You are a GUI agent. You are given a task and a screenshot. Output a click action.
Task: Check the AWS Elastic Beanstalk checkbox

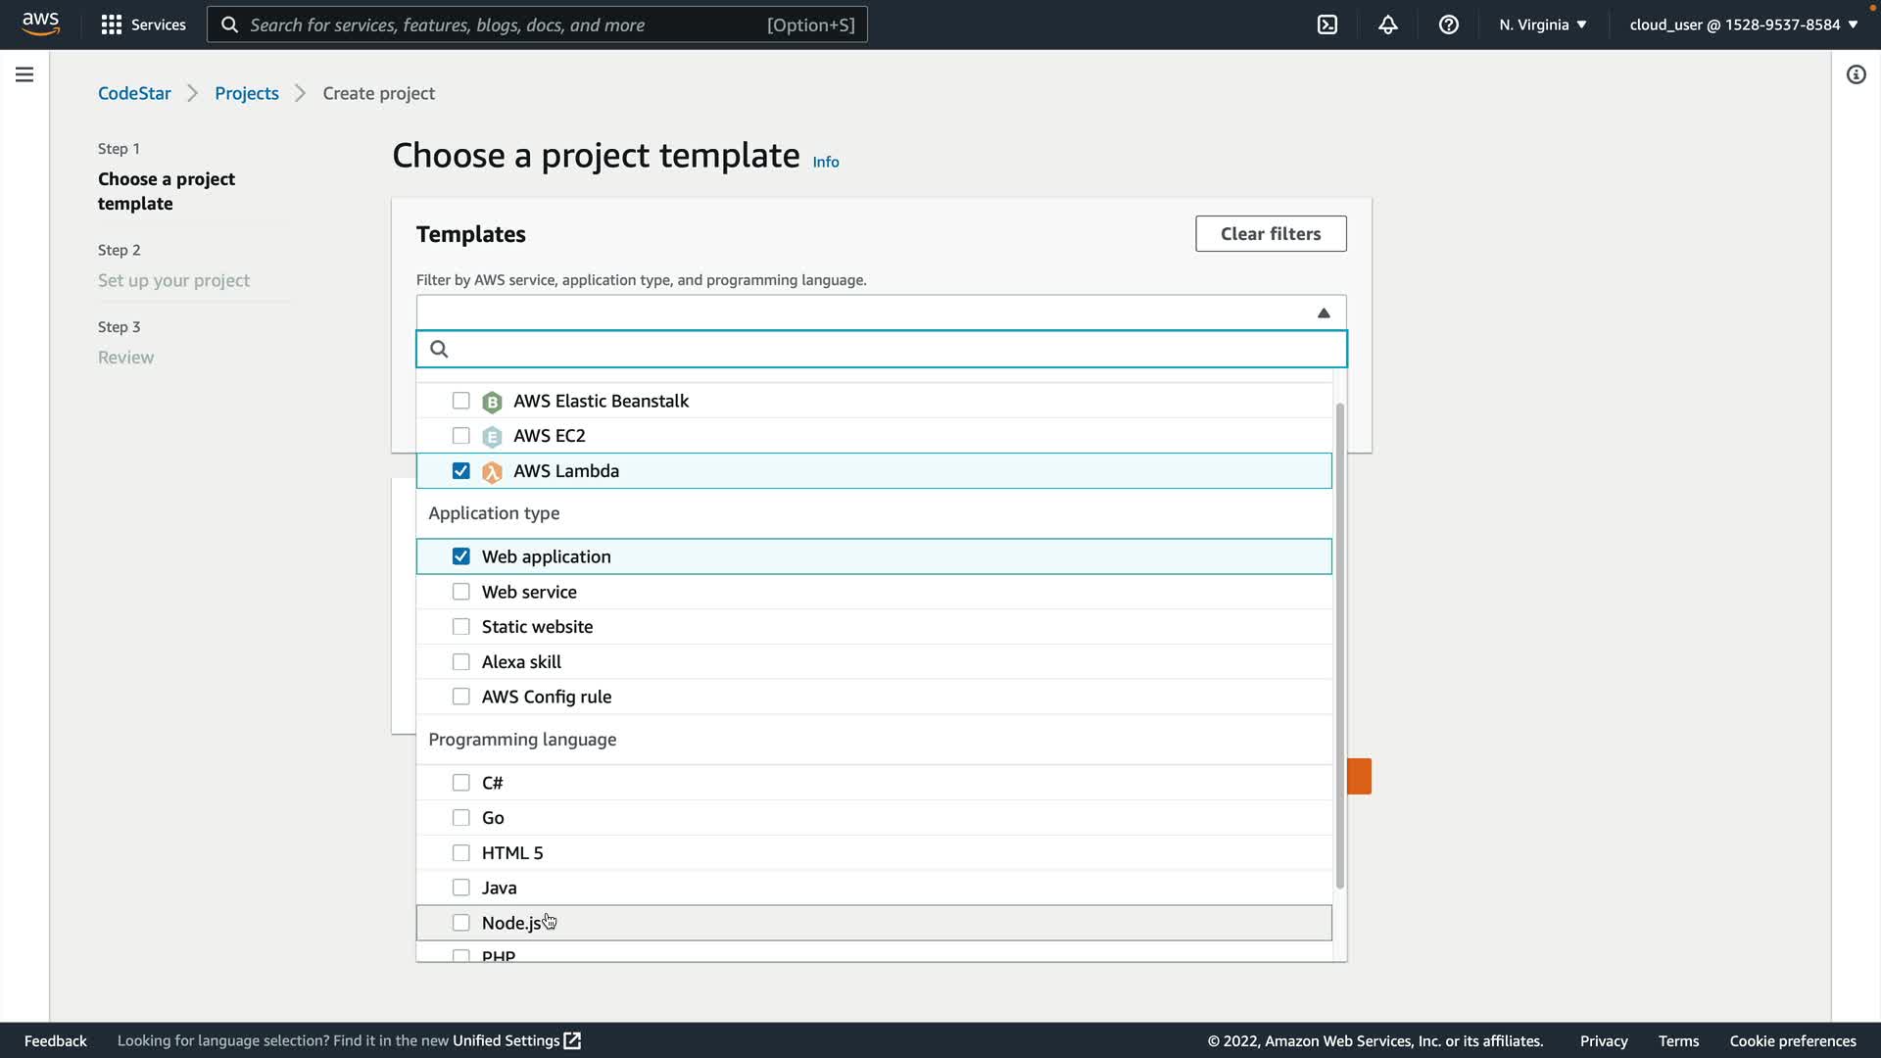(460, 401)
